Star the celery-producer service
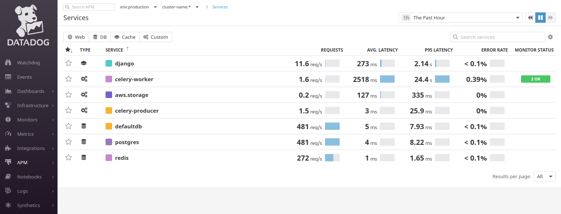This screenshot has width=561, height=214. tap(69, 110)
